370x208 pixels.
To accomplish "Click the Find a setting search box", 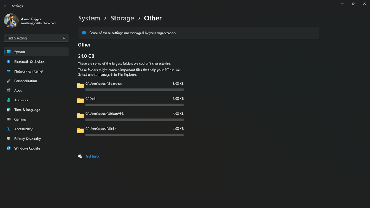I will click(x=33, y=38).
